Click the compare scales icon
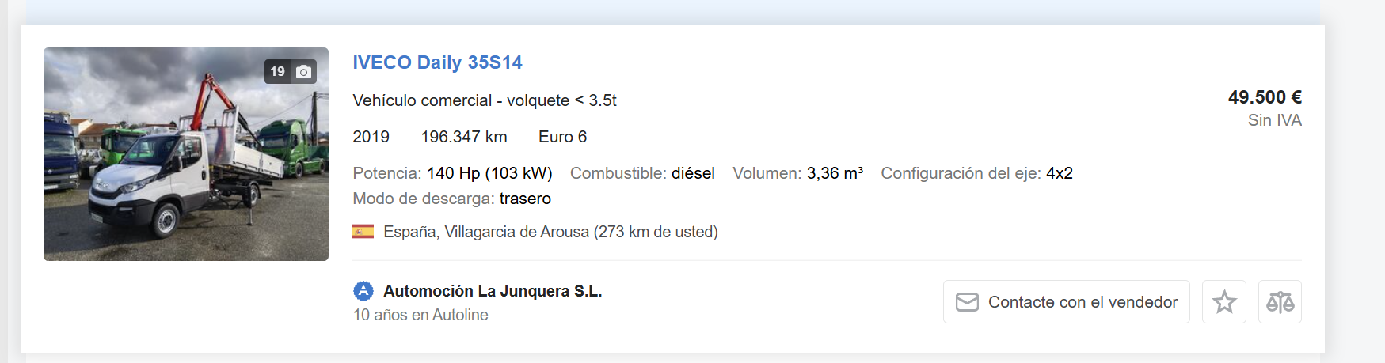Screen dimensions: 1385x363 [x=1280, y=301]
